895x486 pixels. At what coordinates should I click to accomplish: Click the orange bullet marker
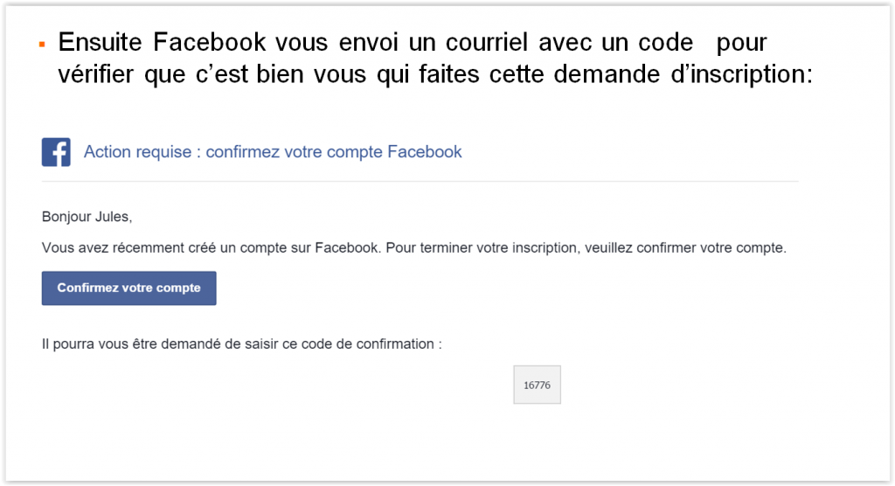click(42, 43)
